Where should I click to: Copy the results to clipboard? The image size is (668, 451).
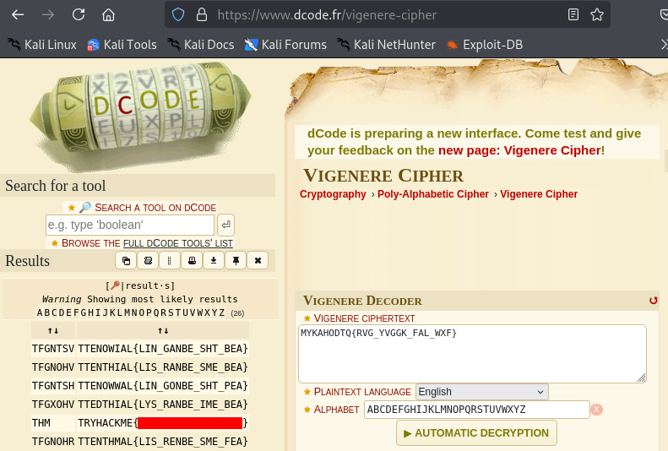(126, 261)
